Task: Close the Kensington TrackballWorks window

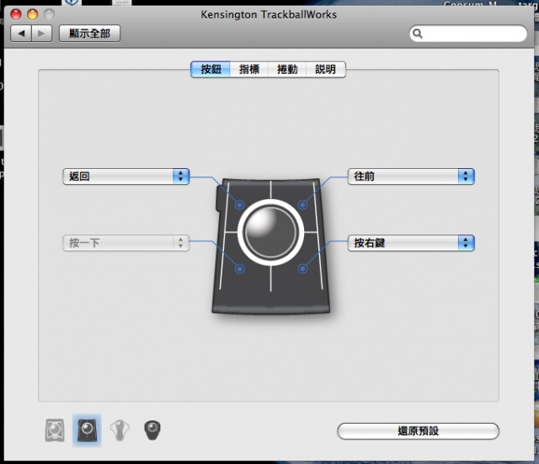Action: (16, 14)
